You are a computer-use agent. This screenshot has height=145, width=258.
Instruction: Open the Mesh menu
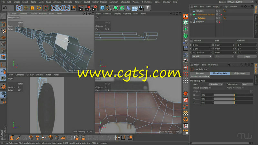tap(41, 2)
